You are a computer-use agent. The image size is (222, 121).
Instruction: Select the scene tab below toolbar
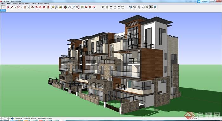point(3,10)
